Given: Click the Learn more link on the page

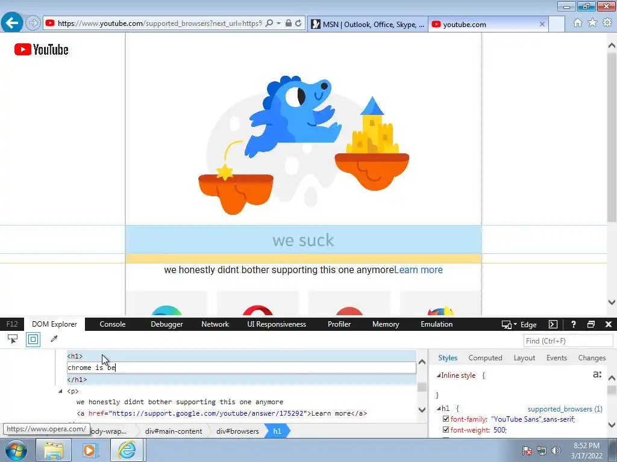Looking at the screenshot, I should 418,270.
